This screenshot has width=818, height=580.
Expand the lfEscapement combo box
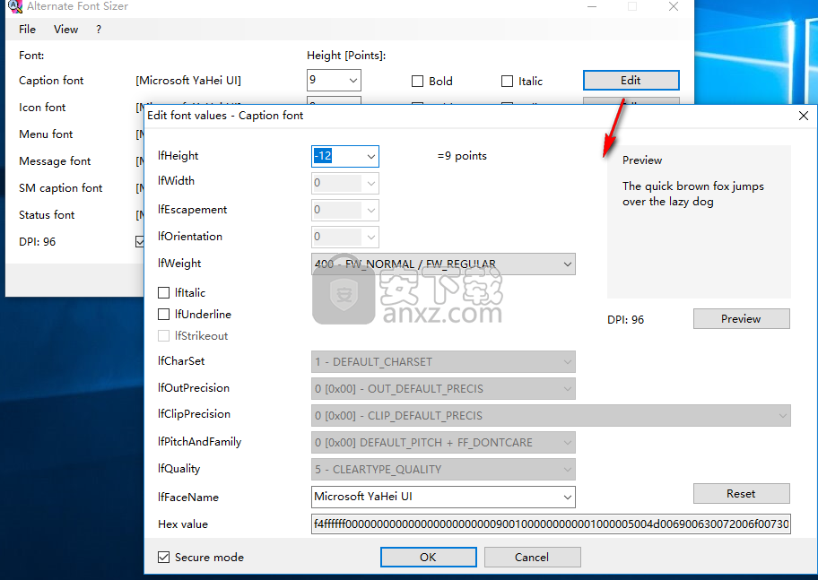click(371, 210)
